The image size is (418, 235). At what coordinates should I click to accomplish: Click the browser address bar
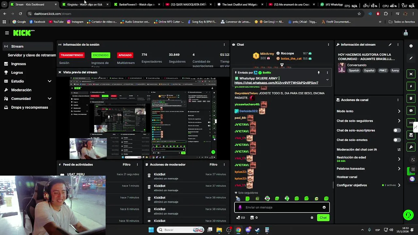pos(193,14)
